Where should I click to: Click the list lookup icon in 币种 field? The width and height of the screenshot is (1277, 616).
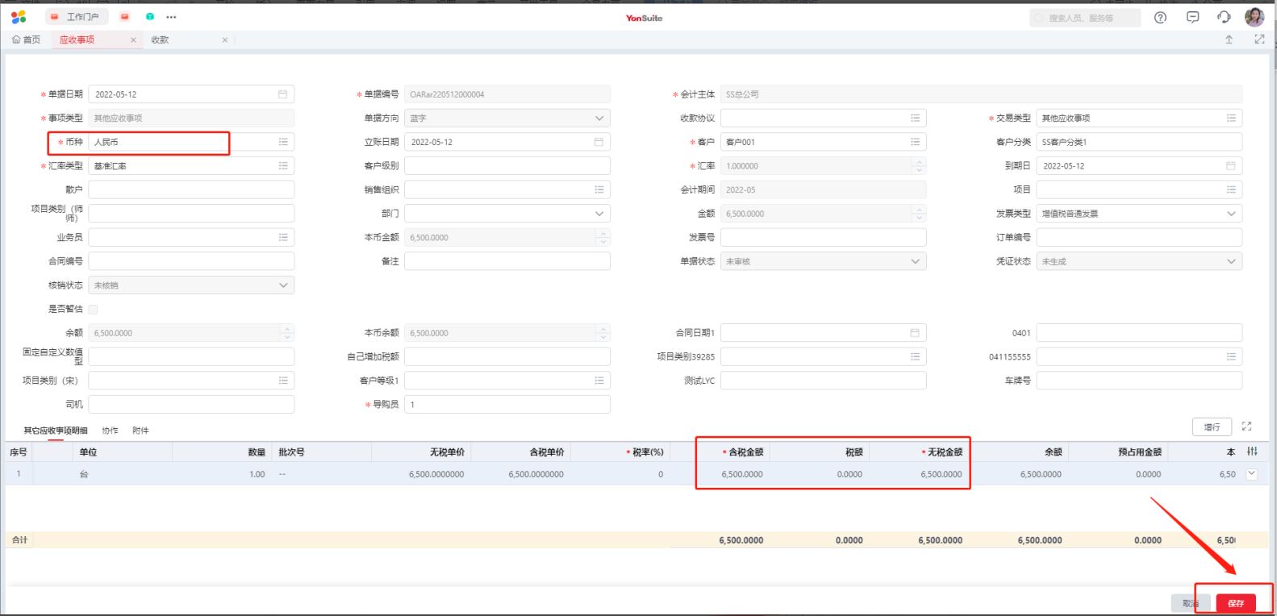[x=283, y=142]
